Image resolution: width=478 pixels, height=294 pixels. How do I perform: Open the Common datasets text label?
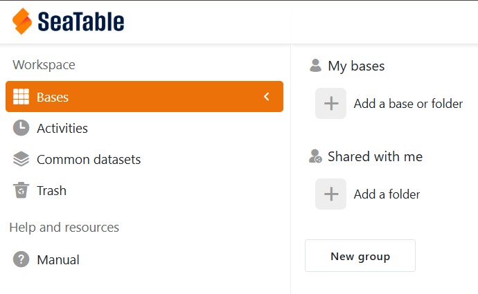click(89, 159)
